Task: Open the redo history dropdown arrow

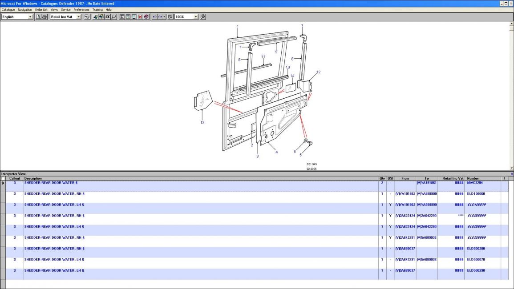Action: click(164, 17)
